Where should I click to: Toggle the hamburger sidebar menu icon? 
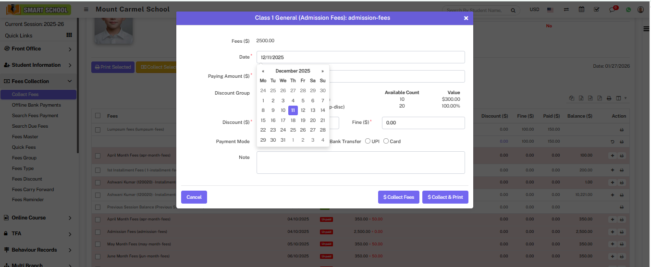(x=86, y=10)
